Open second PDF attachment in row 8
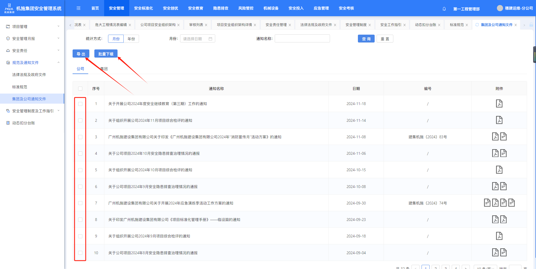The image size is (536, 269). tap(503, 220)
